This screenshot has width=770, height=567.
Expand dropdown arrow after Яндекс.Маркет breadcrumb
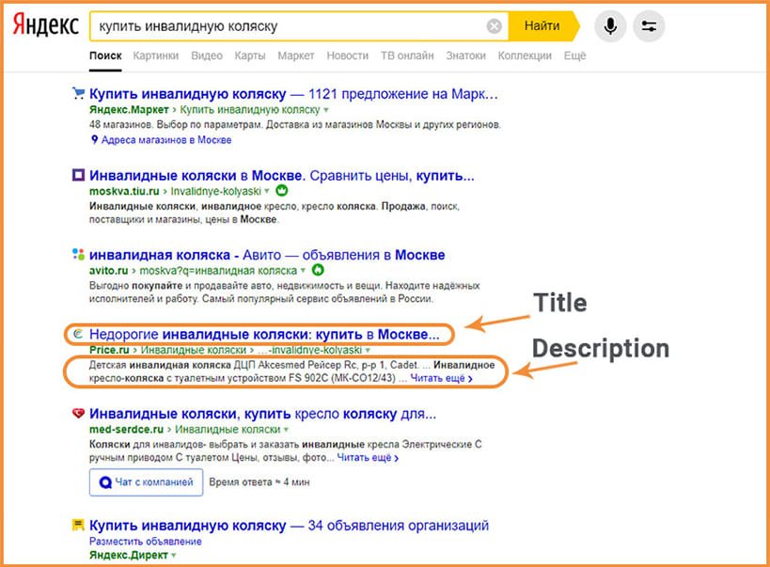click(x=326, y=110)
